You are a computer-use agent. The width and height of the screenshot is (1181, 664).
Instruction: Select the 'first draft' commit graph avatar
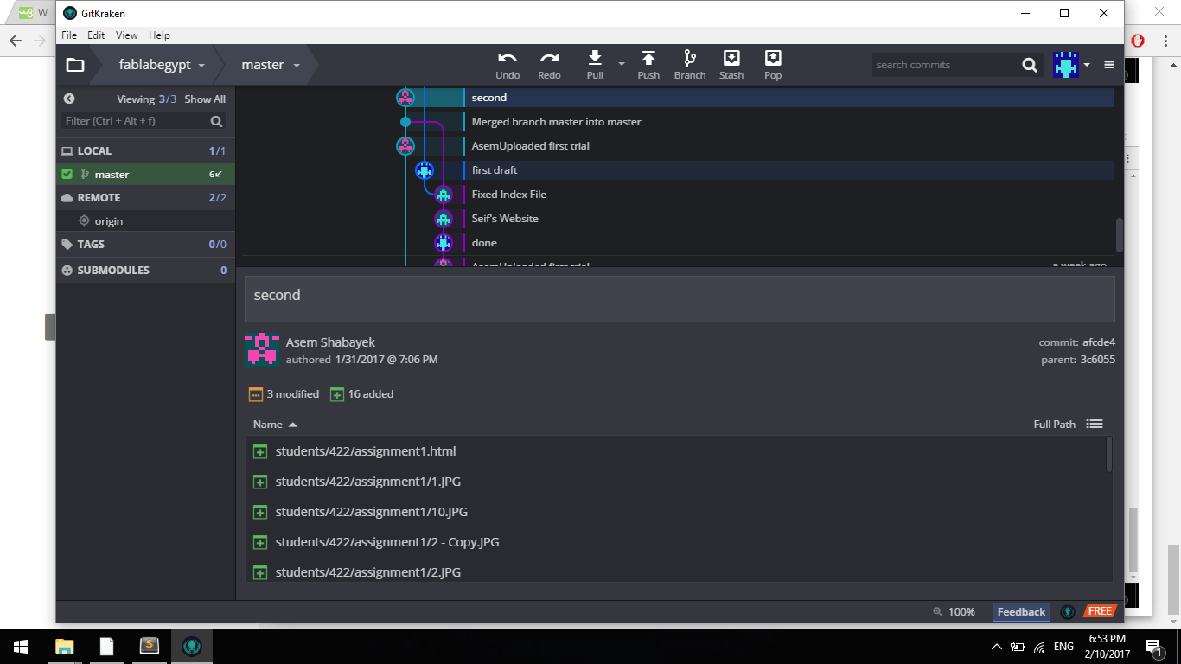(425, 170)
